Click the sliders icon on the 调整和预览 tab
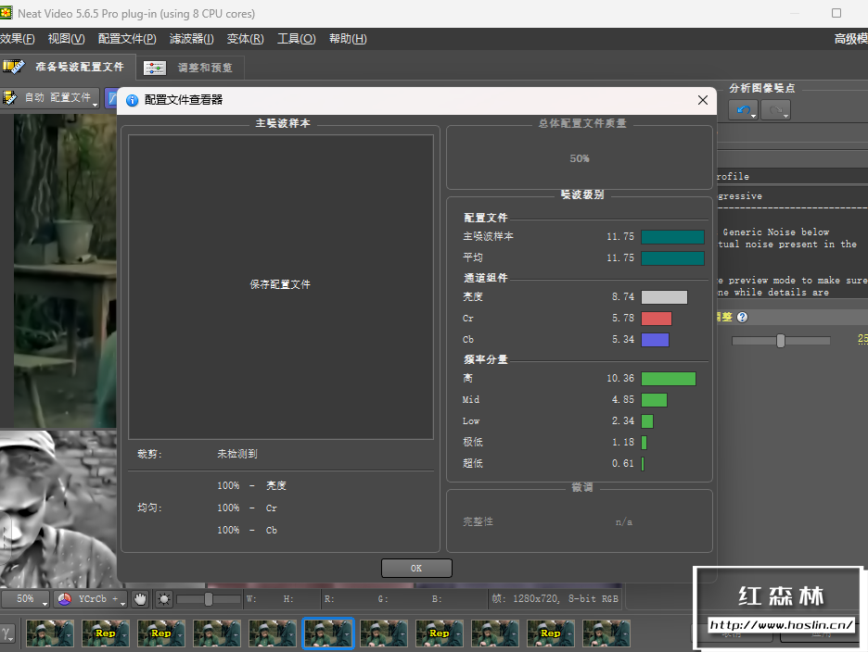This screenshot has width=868, height=652. pos(155,68)
